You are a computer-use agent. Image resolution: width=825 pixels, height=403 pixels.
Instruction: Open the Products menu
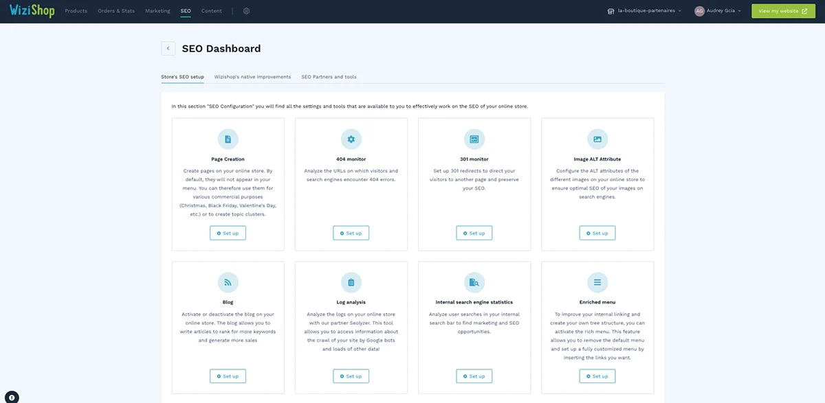click(76, 11)
